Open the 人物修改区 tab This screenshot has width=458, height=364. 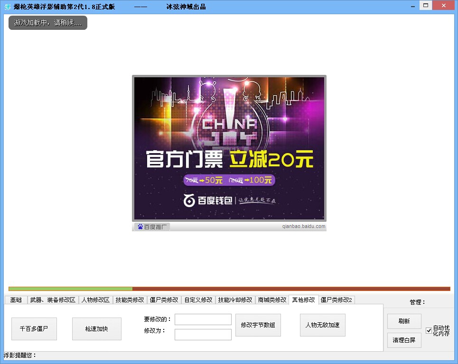[x=95, y=300]
